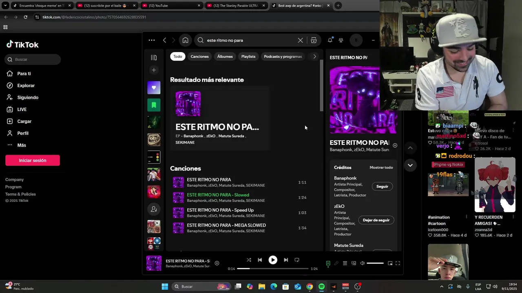Go to next TikTok video arrow

(x=410, y=165)
